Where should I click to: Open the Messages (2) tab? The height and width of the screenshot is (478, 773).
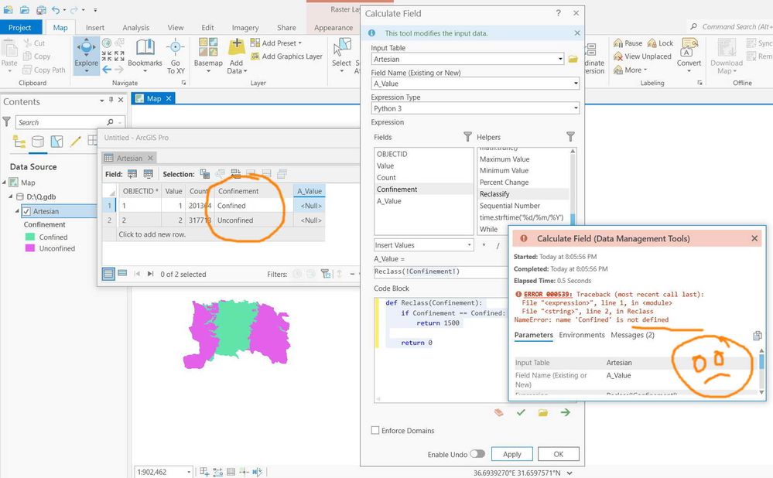pos(632,335)
